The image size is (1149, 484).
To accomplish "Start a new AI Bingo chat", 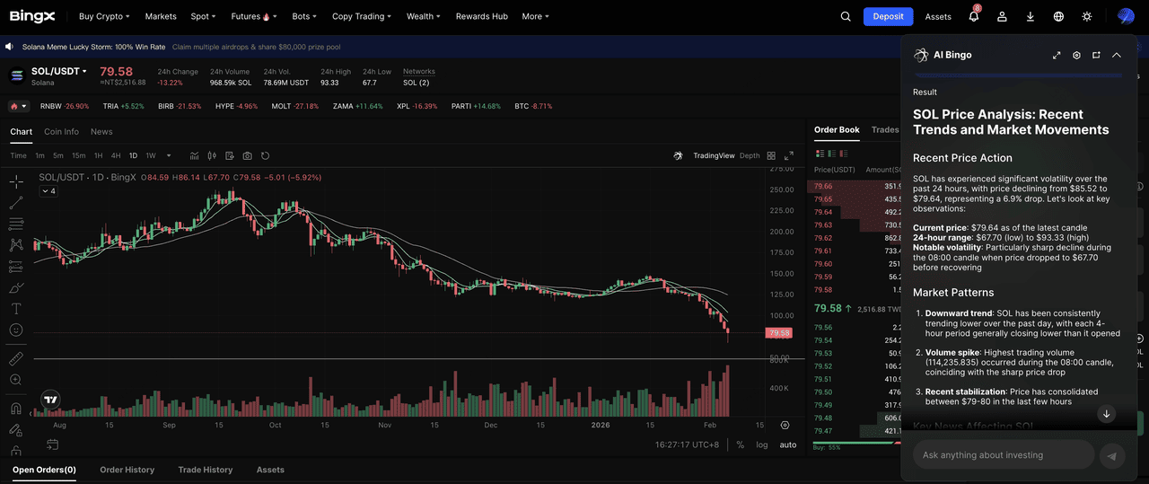I will 1096,56.
